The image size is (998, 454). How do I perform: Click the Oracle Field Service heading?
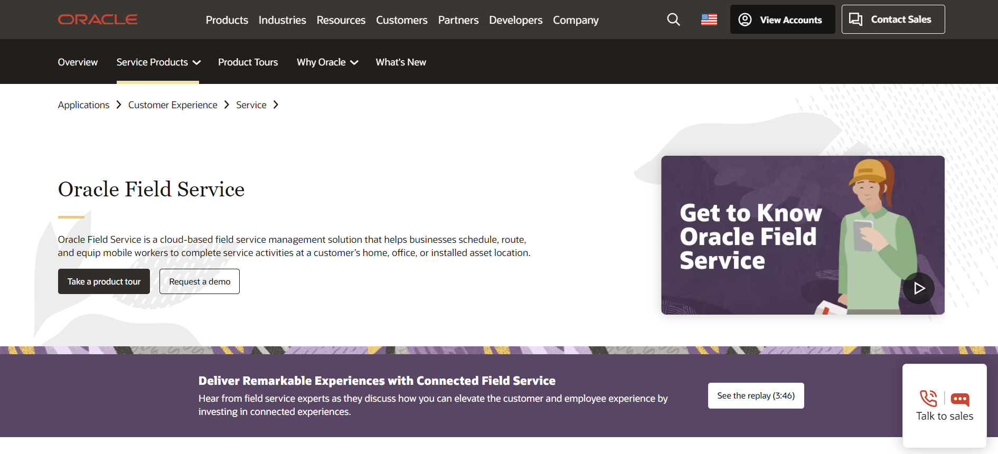[x=151, y=189]
